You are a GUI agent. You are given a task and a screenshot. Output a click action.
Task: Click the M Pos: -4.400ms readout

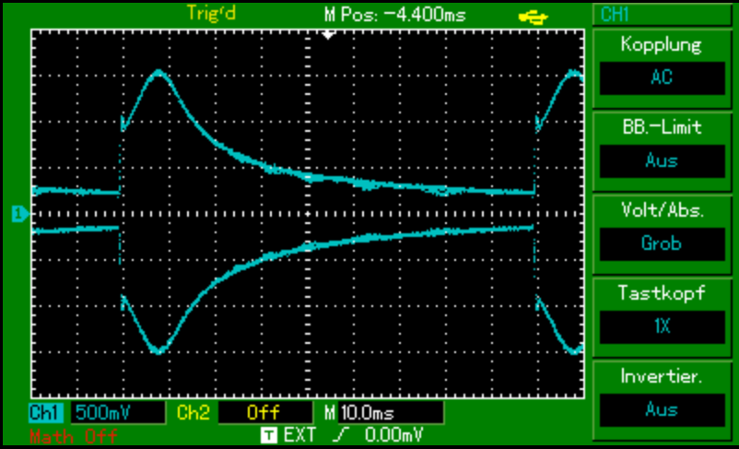[x=395, y=15]
